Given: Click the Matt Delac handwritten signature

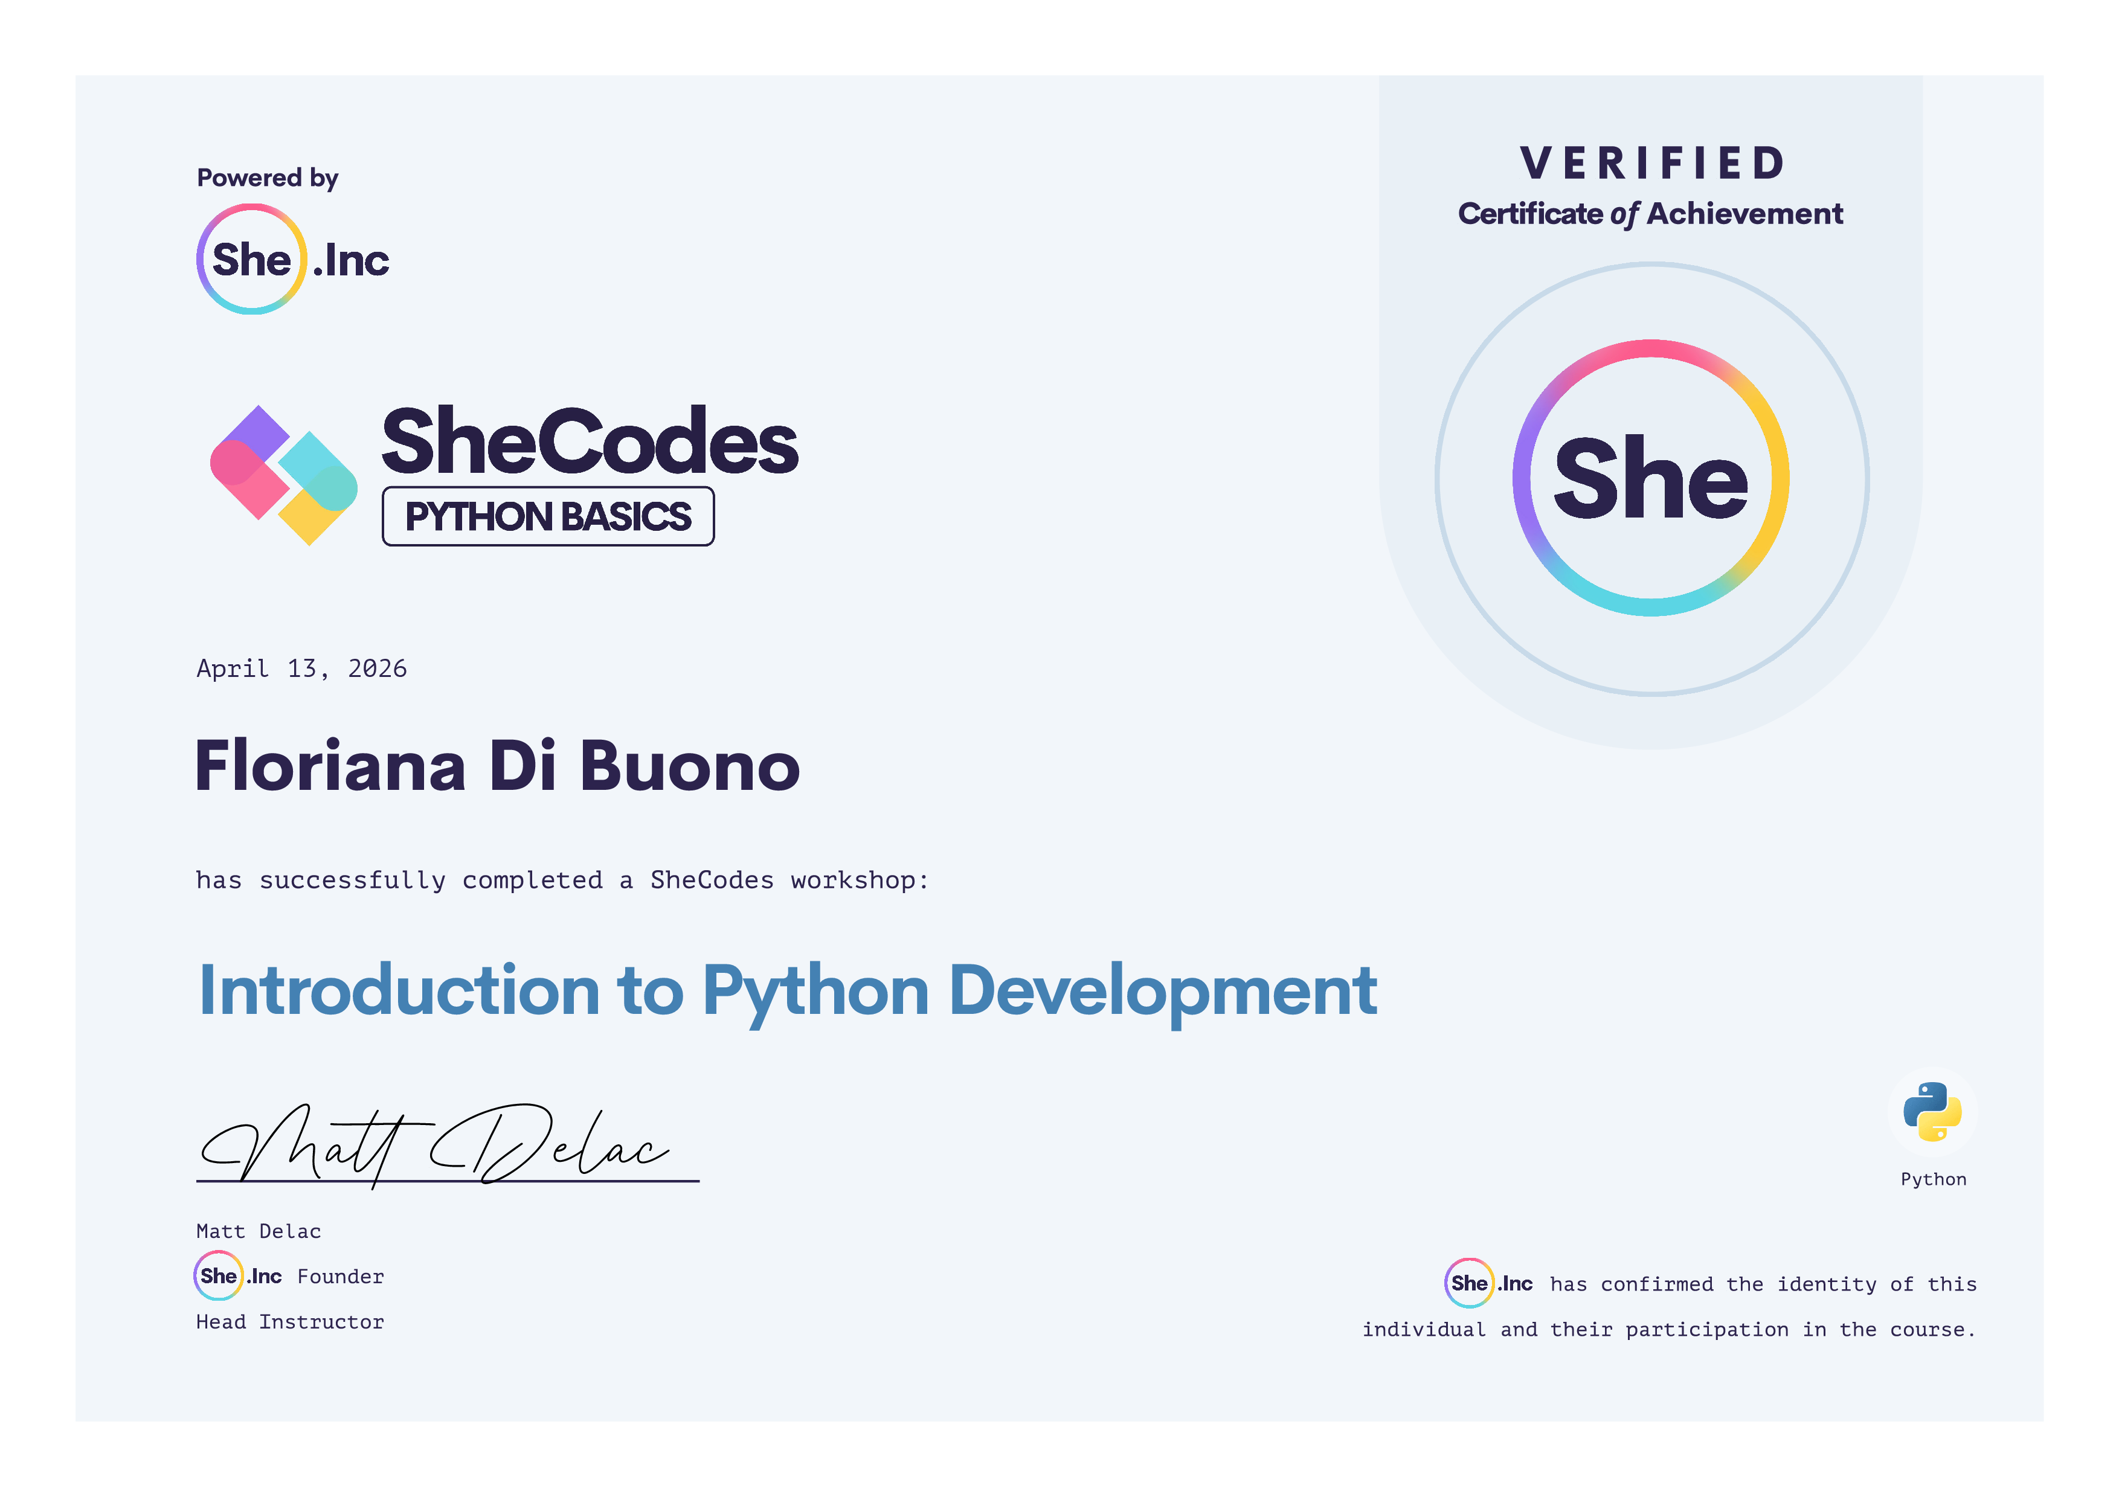Looking at the screenshot, I should coord(434,1145).
